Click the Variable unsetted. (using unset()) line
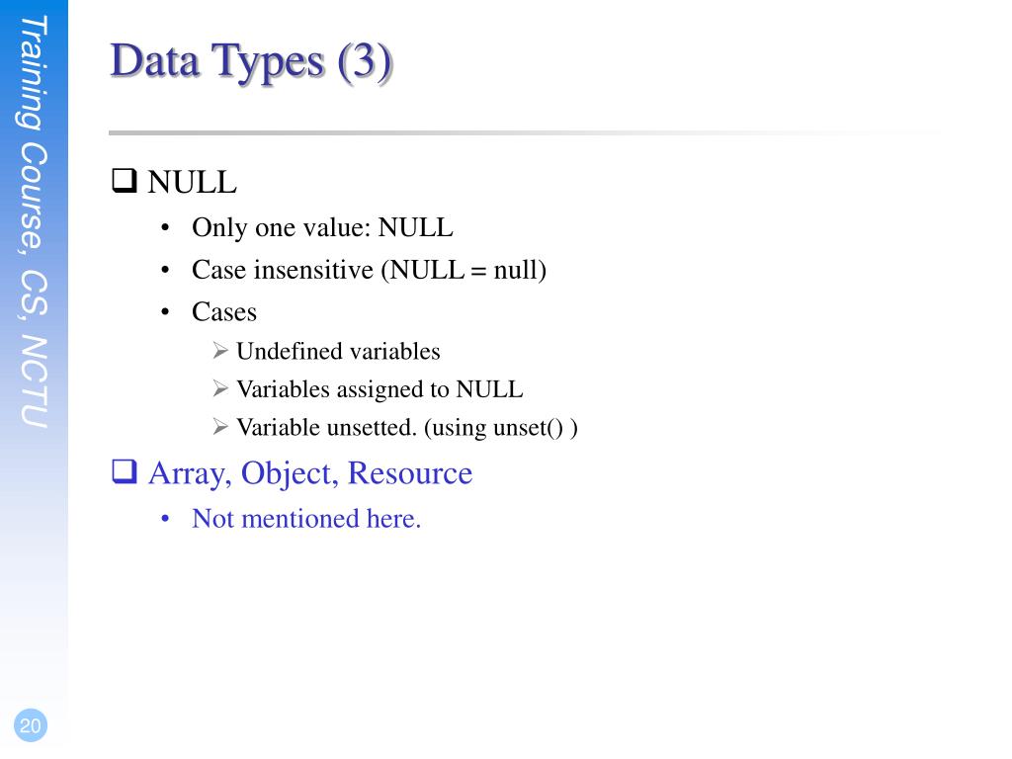 click(406, 427)
